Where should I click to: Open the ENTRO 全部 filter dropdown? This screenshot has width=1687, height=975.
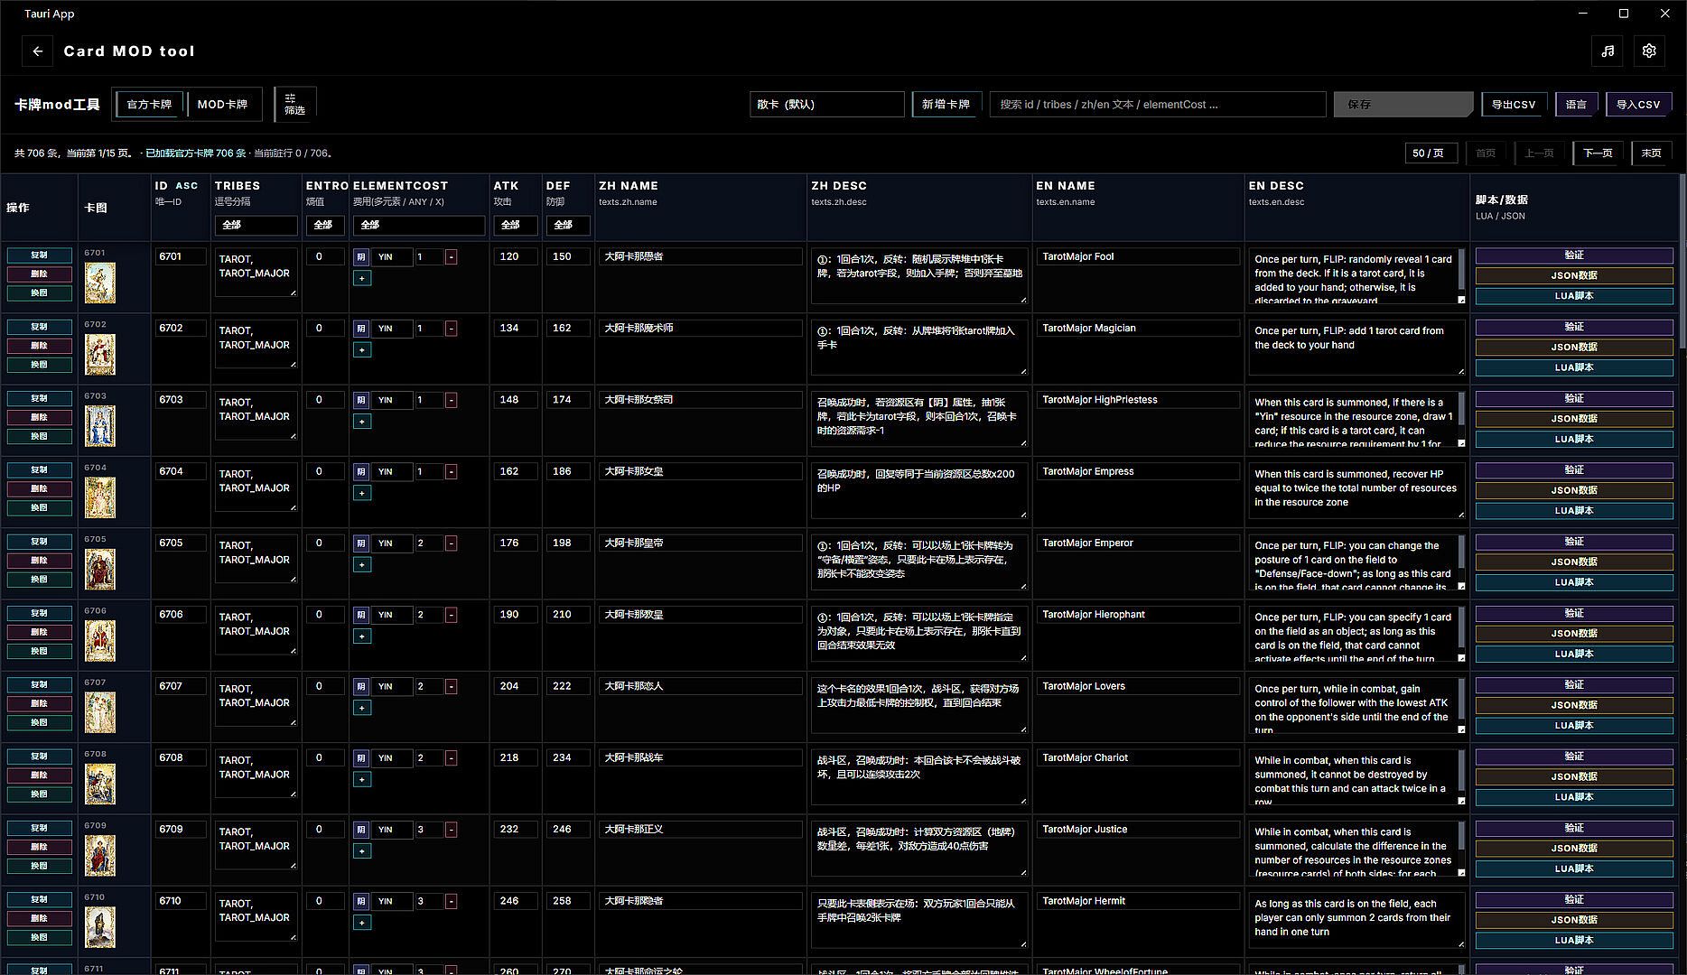tap(325, 225)
